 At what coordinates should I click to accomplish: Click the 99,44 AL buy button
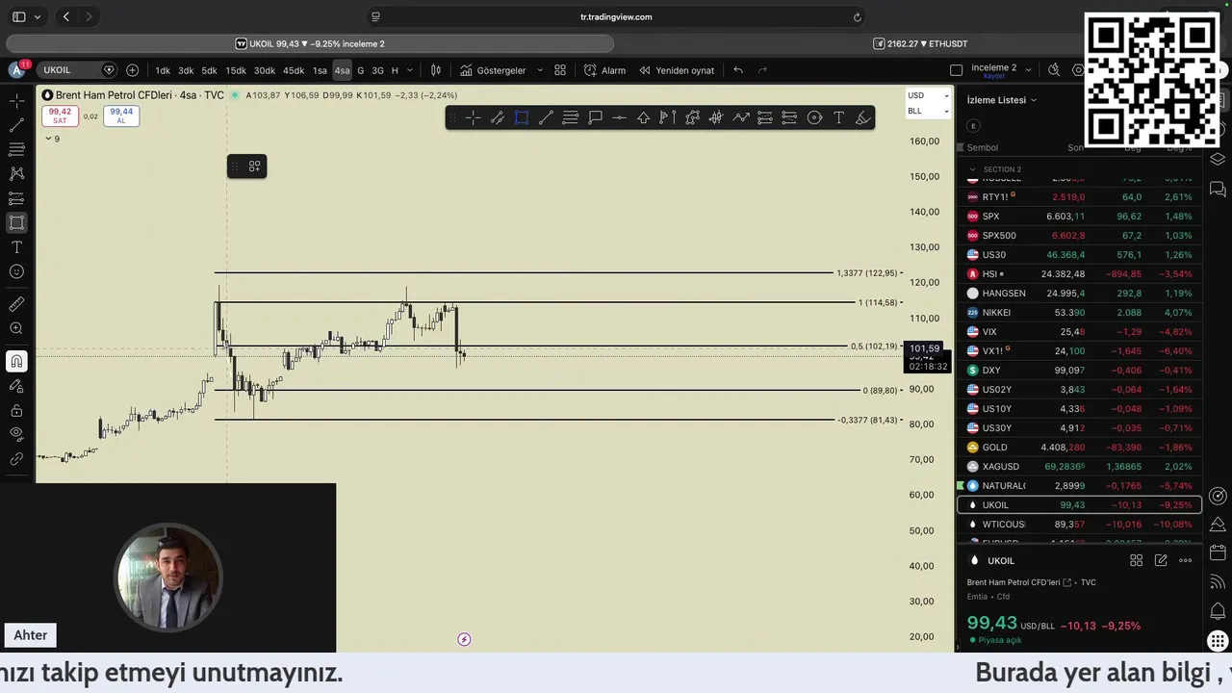point(121,115)
